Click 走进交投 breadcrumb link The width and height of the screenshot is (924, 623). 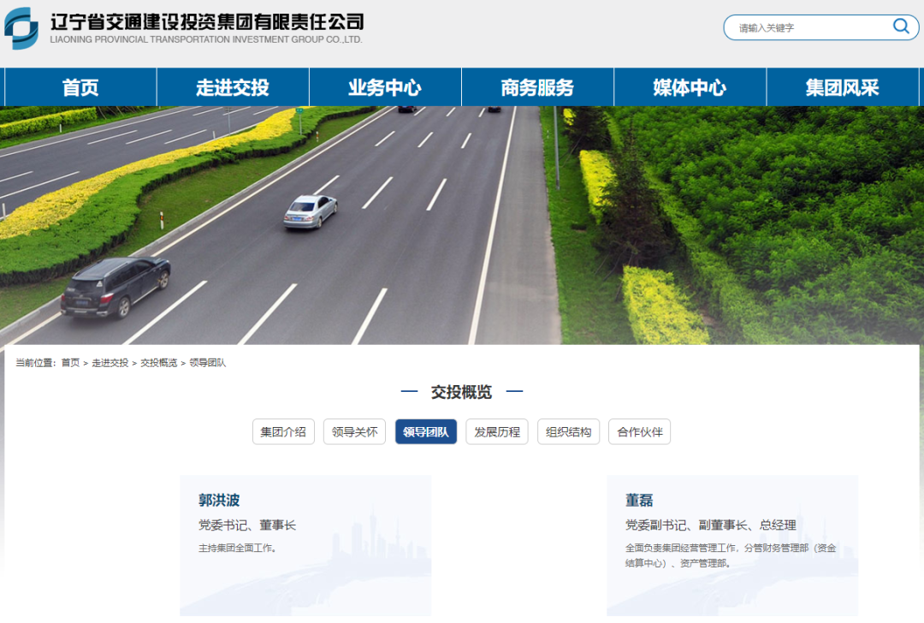pyautogui.click(x=110, y=363)
